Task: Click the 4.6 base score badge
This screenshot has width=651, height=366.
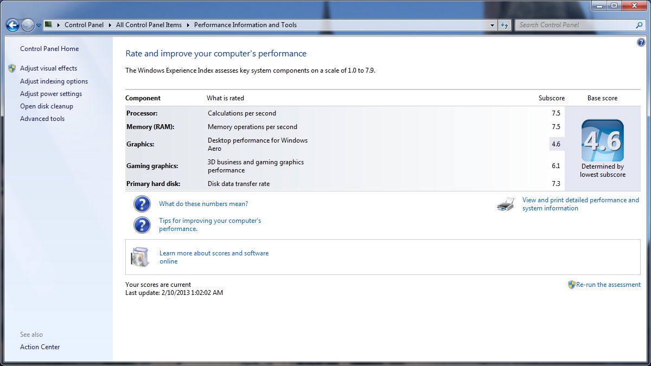Action: point(603,140)
